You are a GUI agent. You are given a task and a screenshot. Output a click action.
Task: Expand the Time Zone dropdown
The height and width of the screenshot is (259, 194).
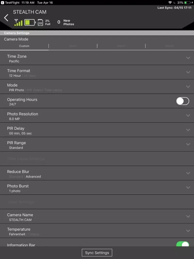click(x=188, y=58)
